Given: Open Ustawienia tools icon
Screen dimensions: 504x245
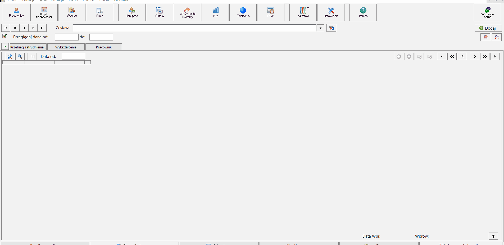Looking at the screenshot, I should (x=331, y=12).
